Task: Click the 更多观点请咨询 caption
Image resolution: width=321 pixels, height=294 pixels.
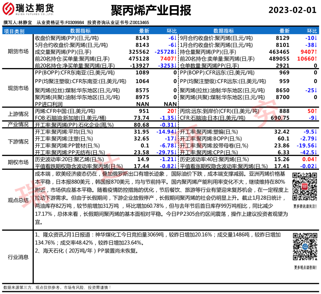Action: click(305, 267)
